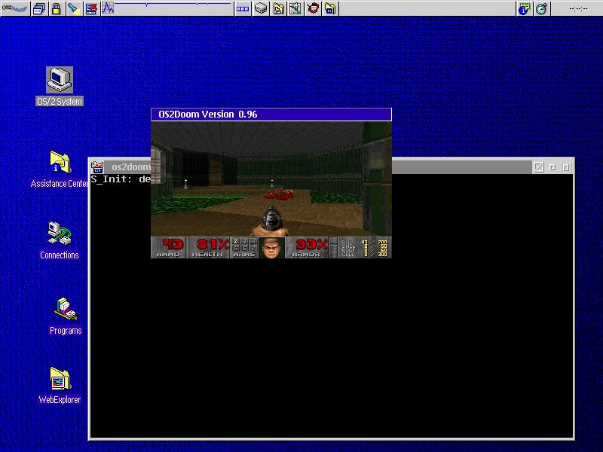The image size is (603, 452).
Task: Select the Programs desktop icon
Action: tap(66, 308)
